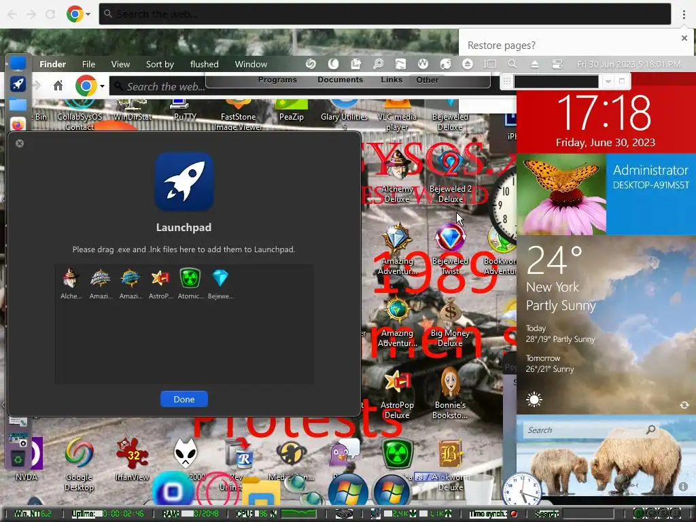Viewport: 696px width, 522px height.
Task: Open the foobar2000 alien icon
Action: tap(185, 453)
